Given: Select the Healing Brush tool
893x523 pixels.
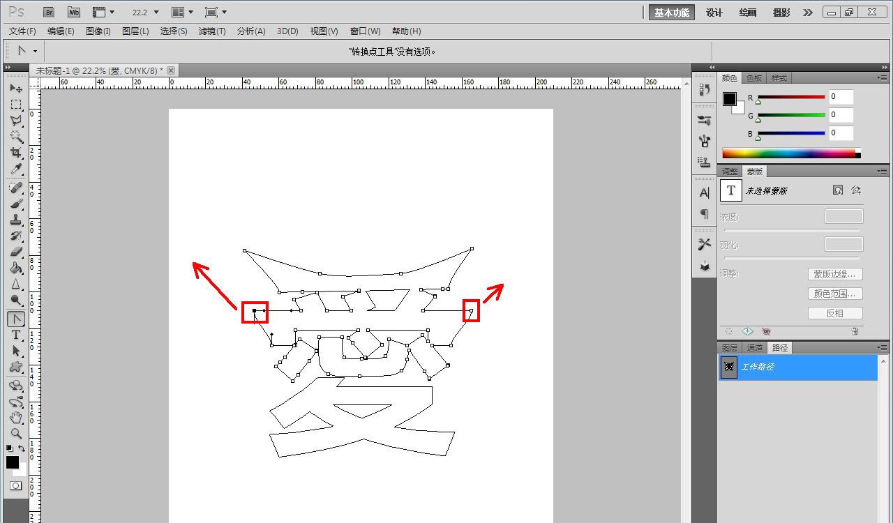Looking at the screenshot, I should [16, 188].
